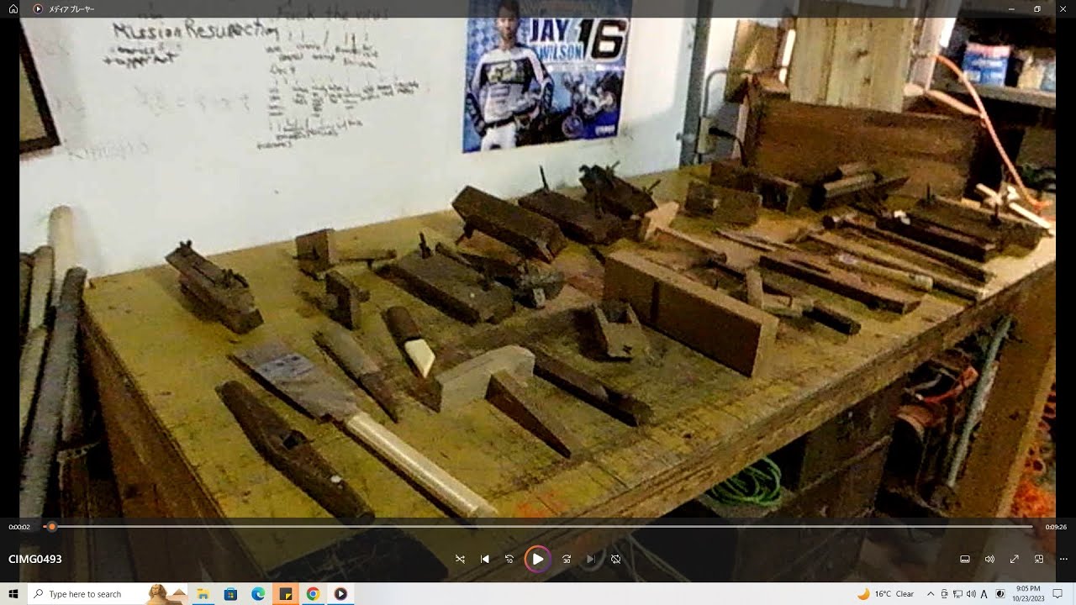Open Microsoft Edge from taskbar
The image size is (1076, 605).
tap(258, 594)
